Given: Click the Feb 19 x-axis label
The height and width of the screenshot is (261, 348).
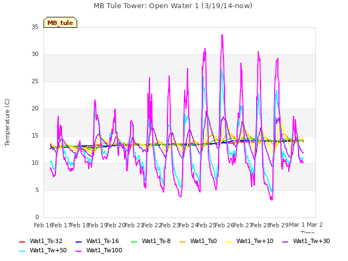Looking at the screenshot, I should tap(98, 225).
